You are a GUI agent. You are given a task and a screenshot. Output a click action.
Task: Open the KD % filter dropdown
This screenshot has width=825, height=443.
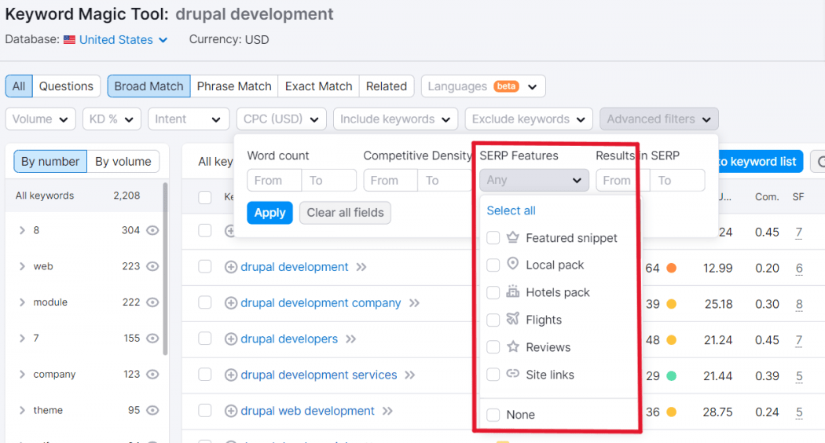pos(112,119)
